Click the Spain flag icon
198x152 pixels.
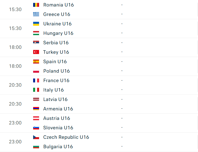pos(36,62)
